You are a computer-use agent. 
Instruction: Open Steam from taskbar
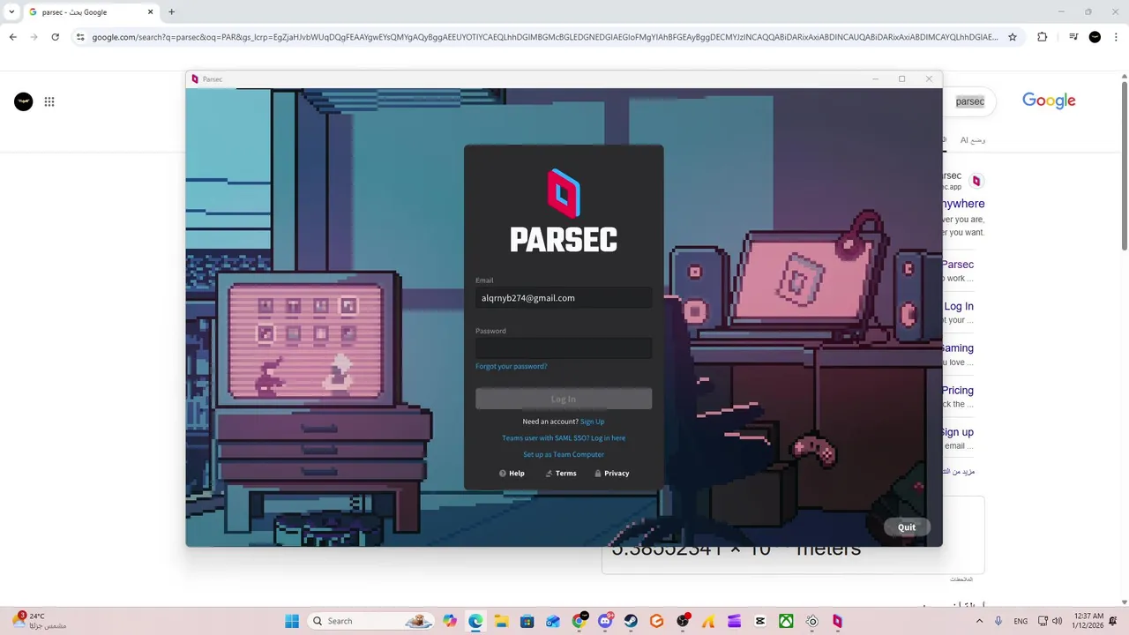coord(631,621)
